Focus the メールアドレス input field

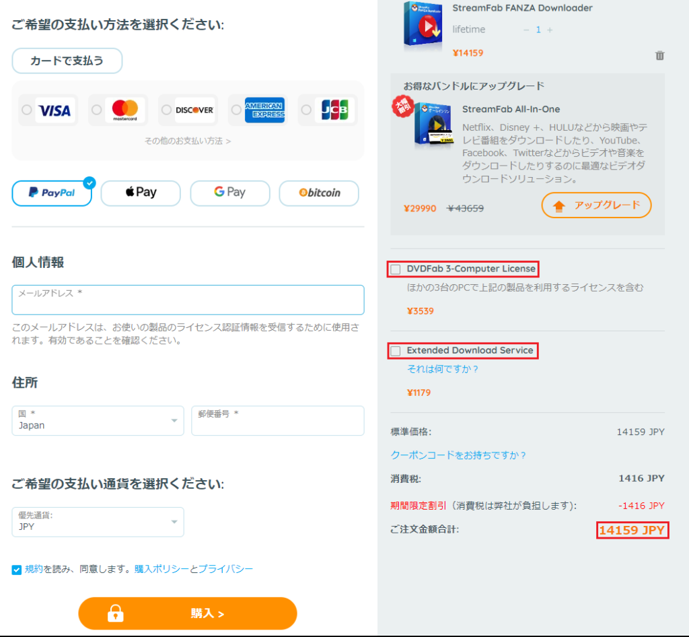[188, 300]
